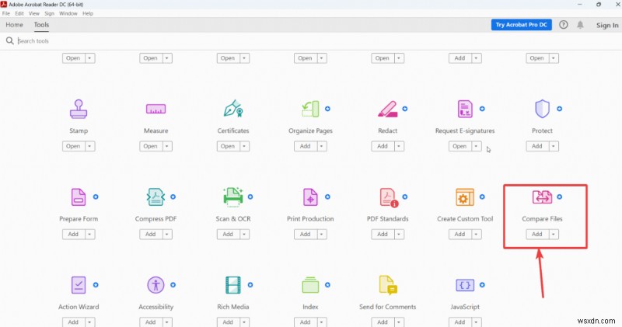Image resolution: width=622 pixels, height=327 pixels.
Task: Open the View menu
Action: pos(34,13)
